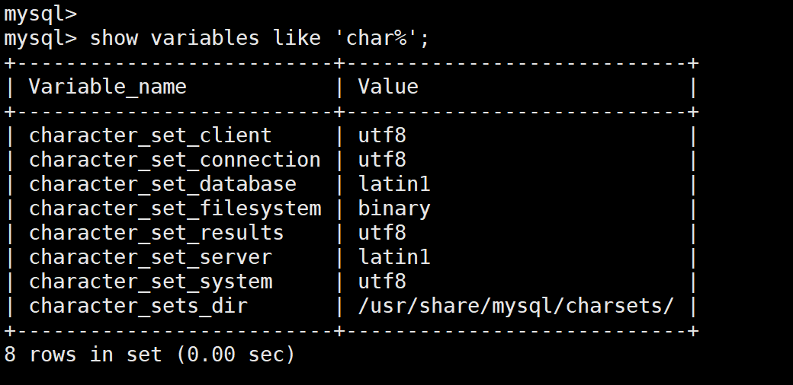Click the empty mysql> prompt on the first line

click(40, 13)
